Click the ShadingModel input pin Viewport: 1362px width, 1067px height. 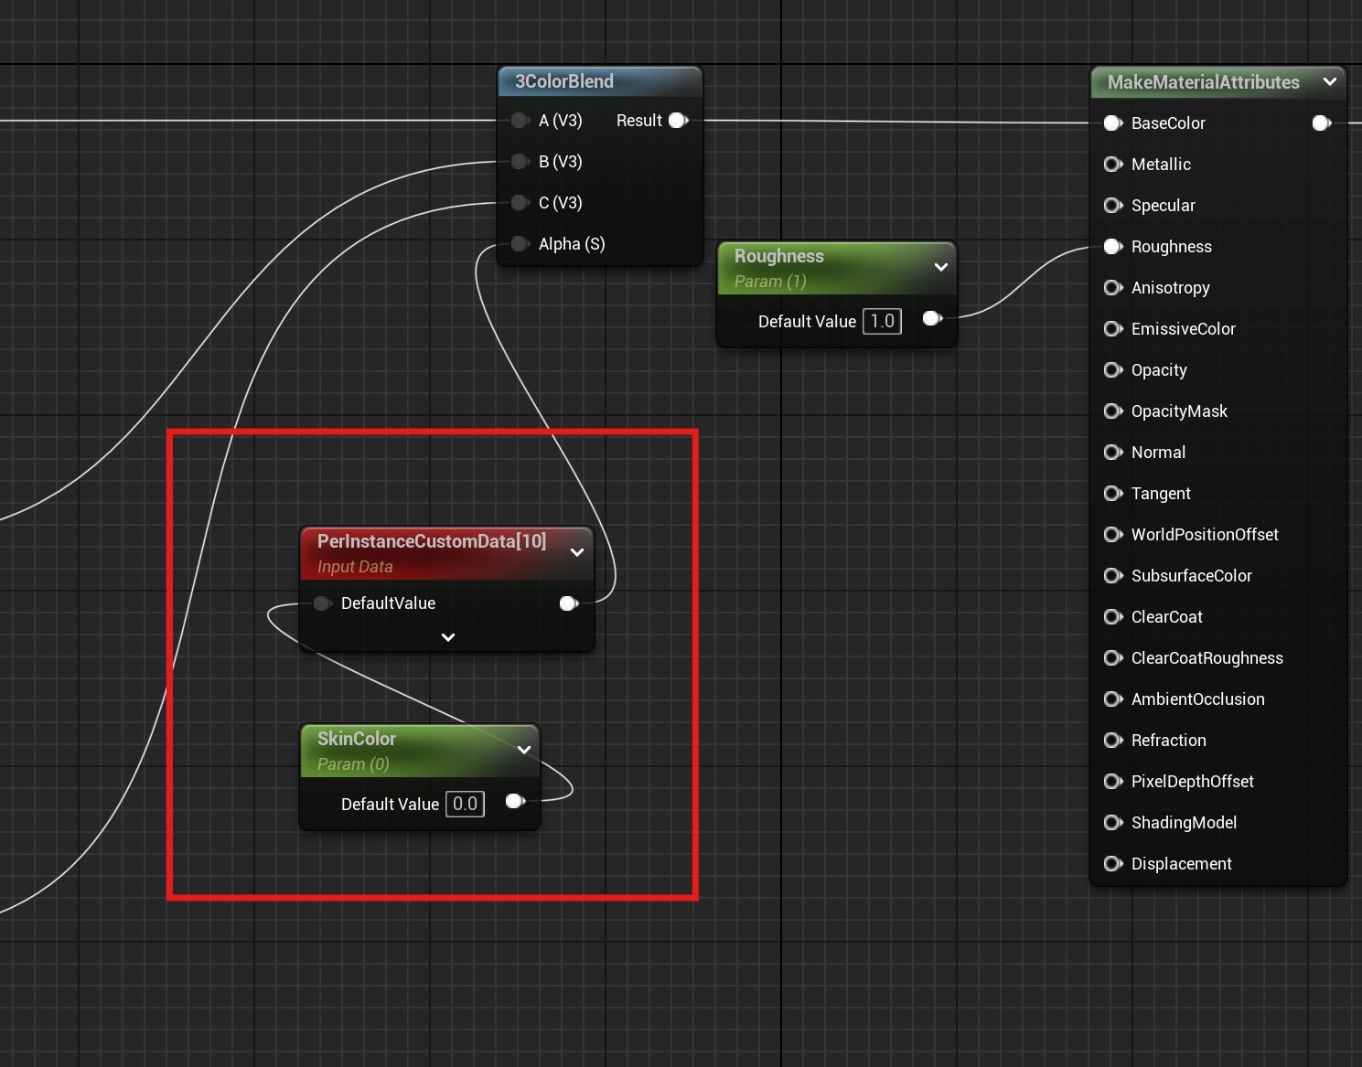click(x=1113, y=823)
